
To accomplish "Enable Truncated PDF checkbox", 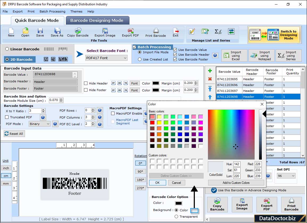I will coord(7,117).
